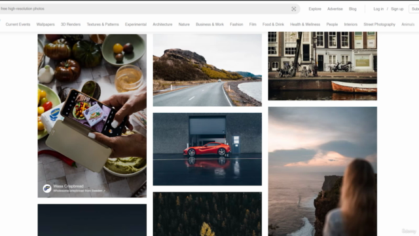Select the Food & Drink category

[x=273, y=24]
